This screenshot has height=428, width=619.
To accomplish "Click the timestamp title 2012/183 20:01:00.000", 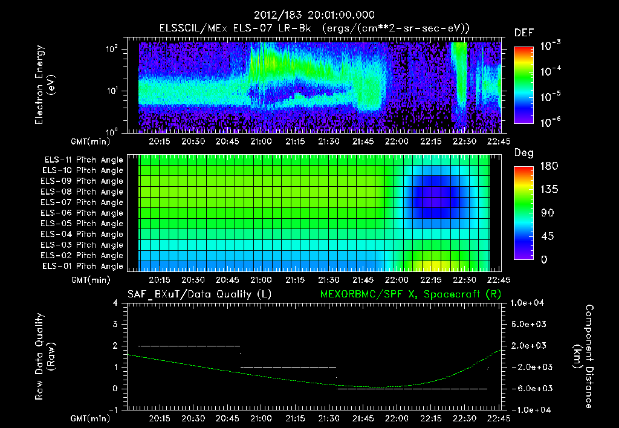I will pyautogui.click(x=314, y=15).
